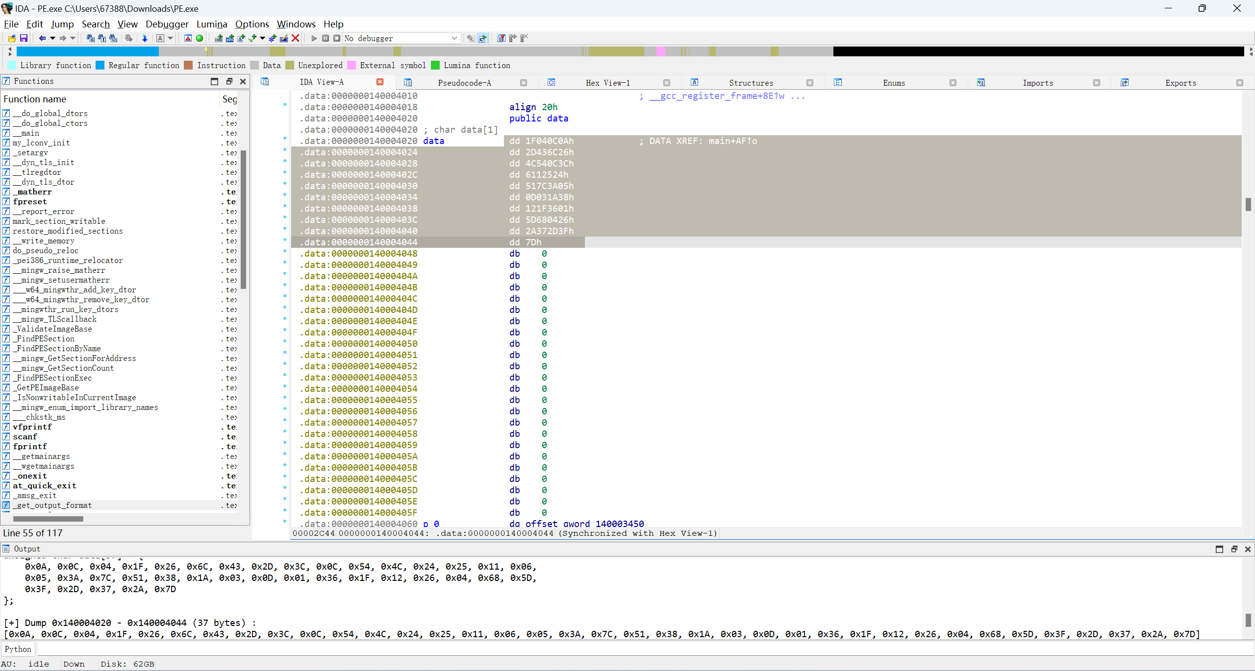Click the highlighted step toolbar icon
Image resolution: width=1255 pixels, height=671 pixels.
(483, 38)
